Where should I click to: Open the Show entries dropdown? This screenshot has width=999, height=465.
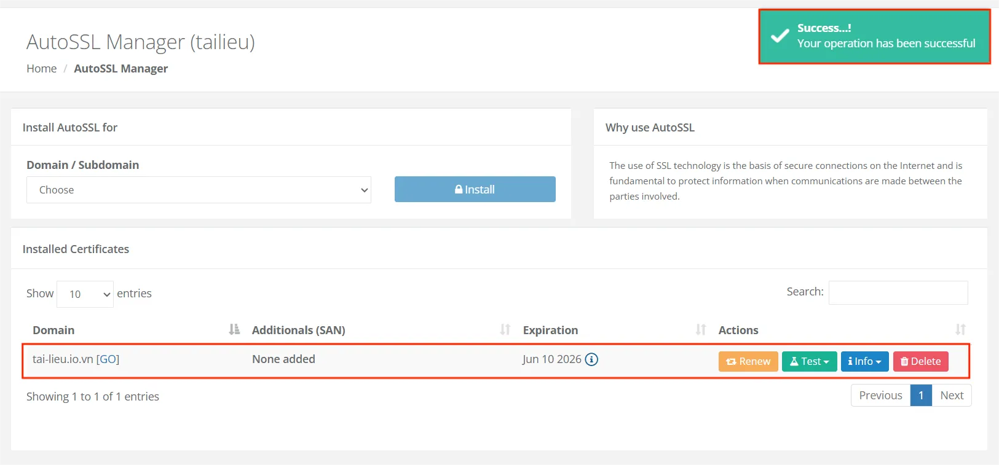click(84, 294)
